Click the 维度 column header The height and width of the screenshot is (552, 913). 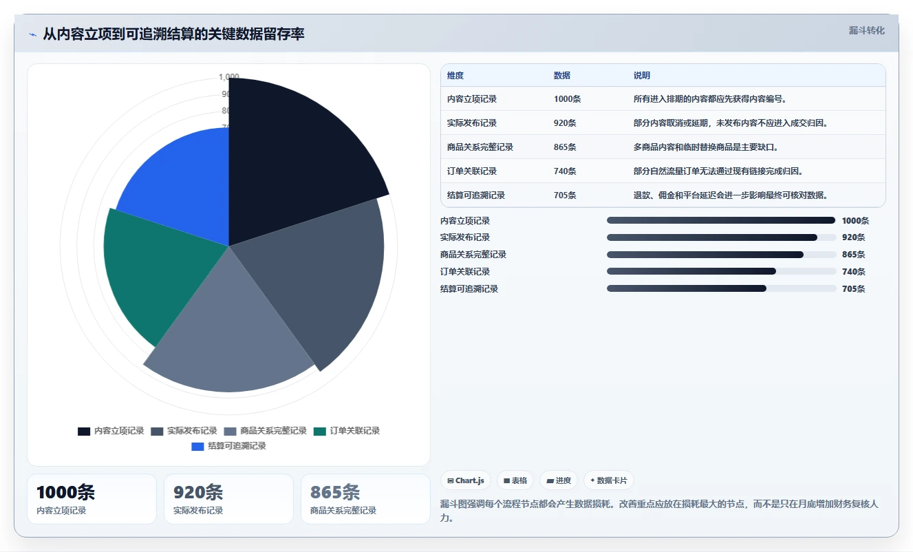click(x=455, y=76)
